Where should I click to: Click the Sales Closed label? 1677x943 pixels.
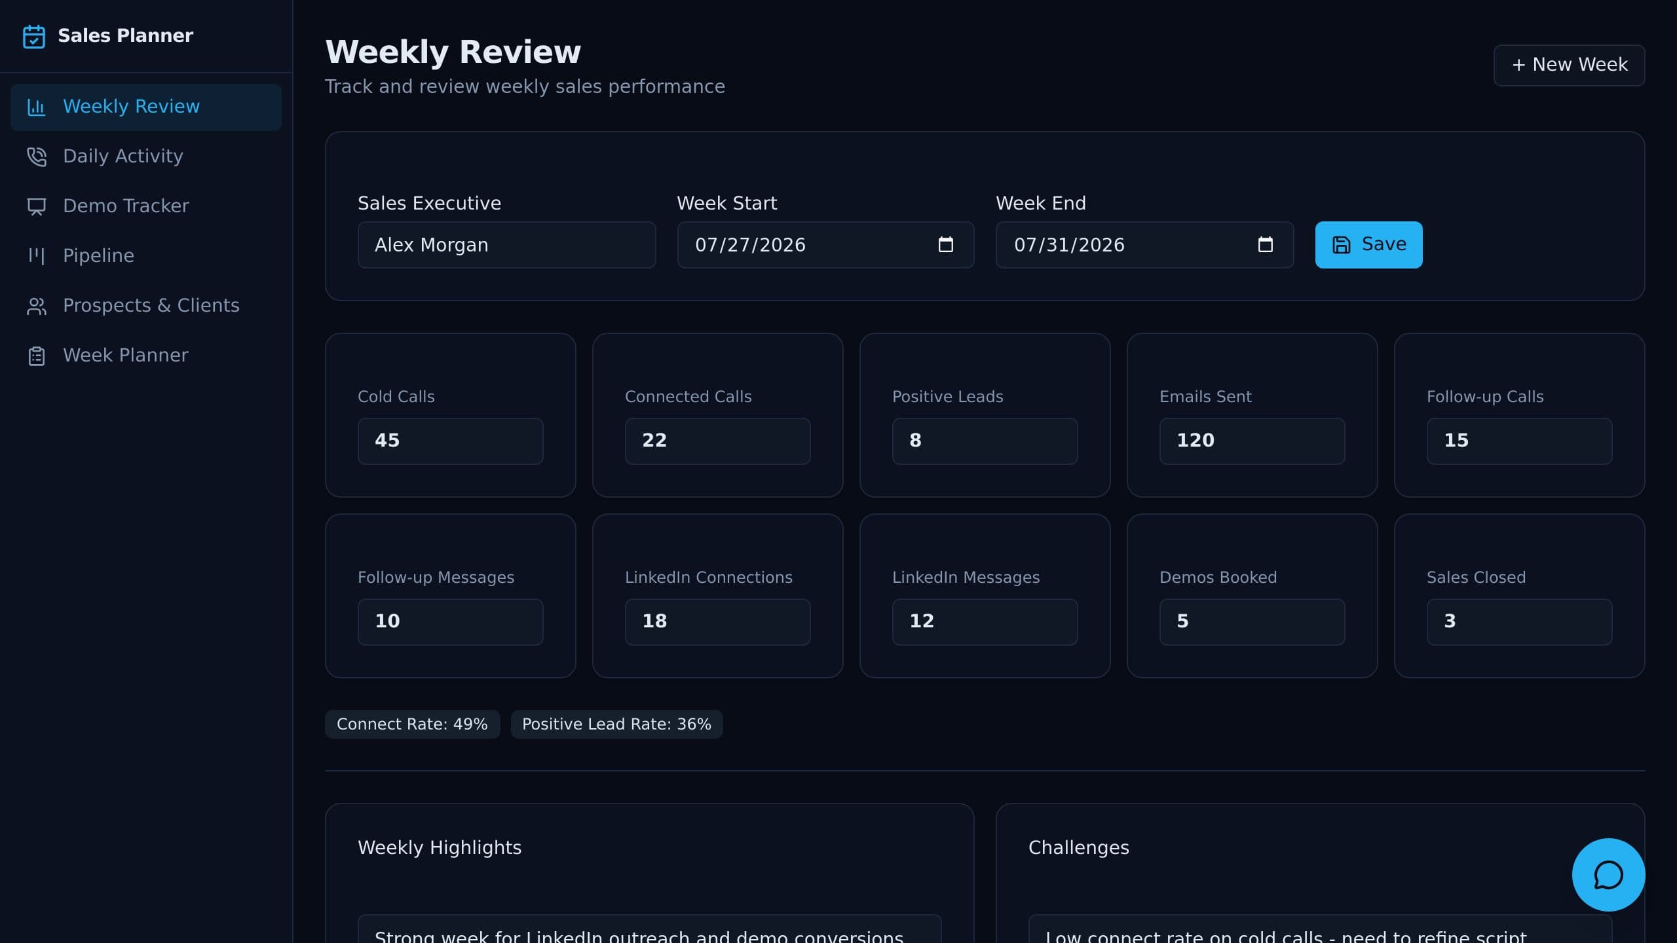click(x=1476, y=578)
